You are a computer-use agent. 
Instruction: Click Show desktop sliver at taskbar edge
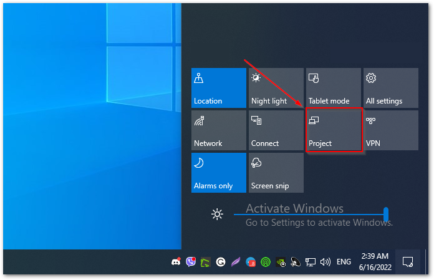pos(426,262)
